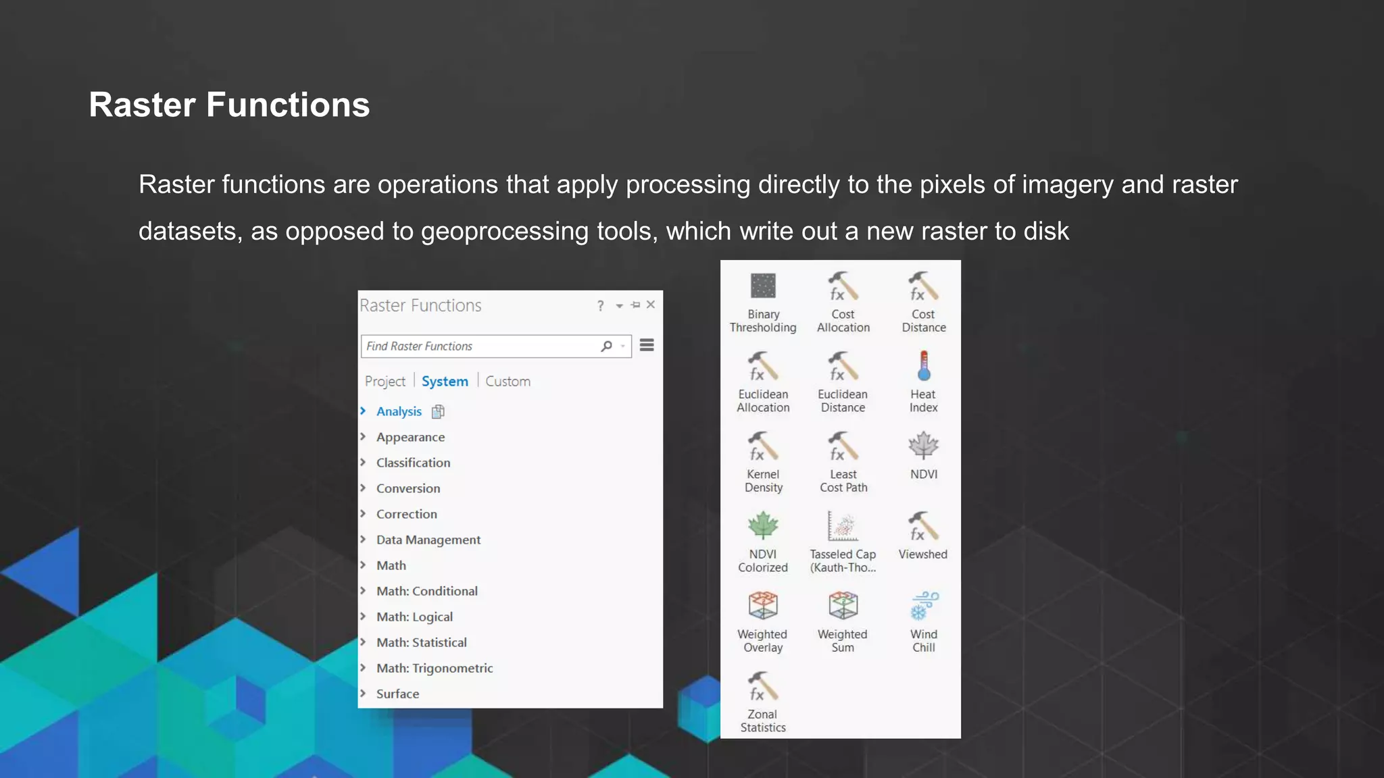
Task: Switch to the System tab
Action: [445, 382]
